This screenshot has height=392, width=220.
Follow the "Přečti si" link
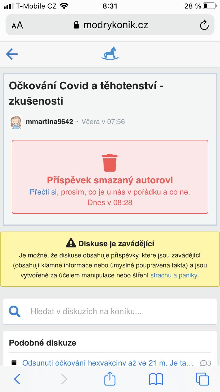point(43,192)
